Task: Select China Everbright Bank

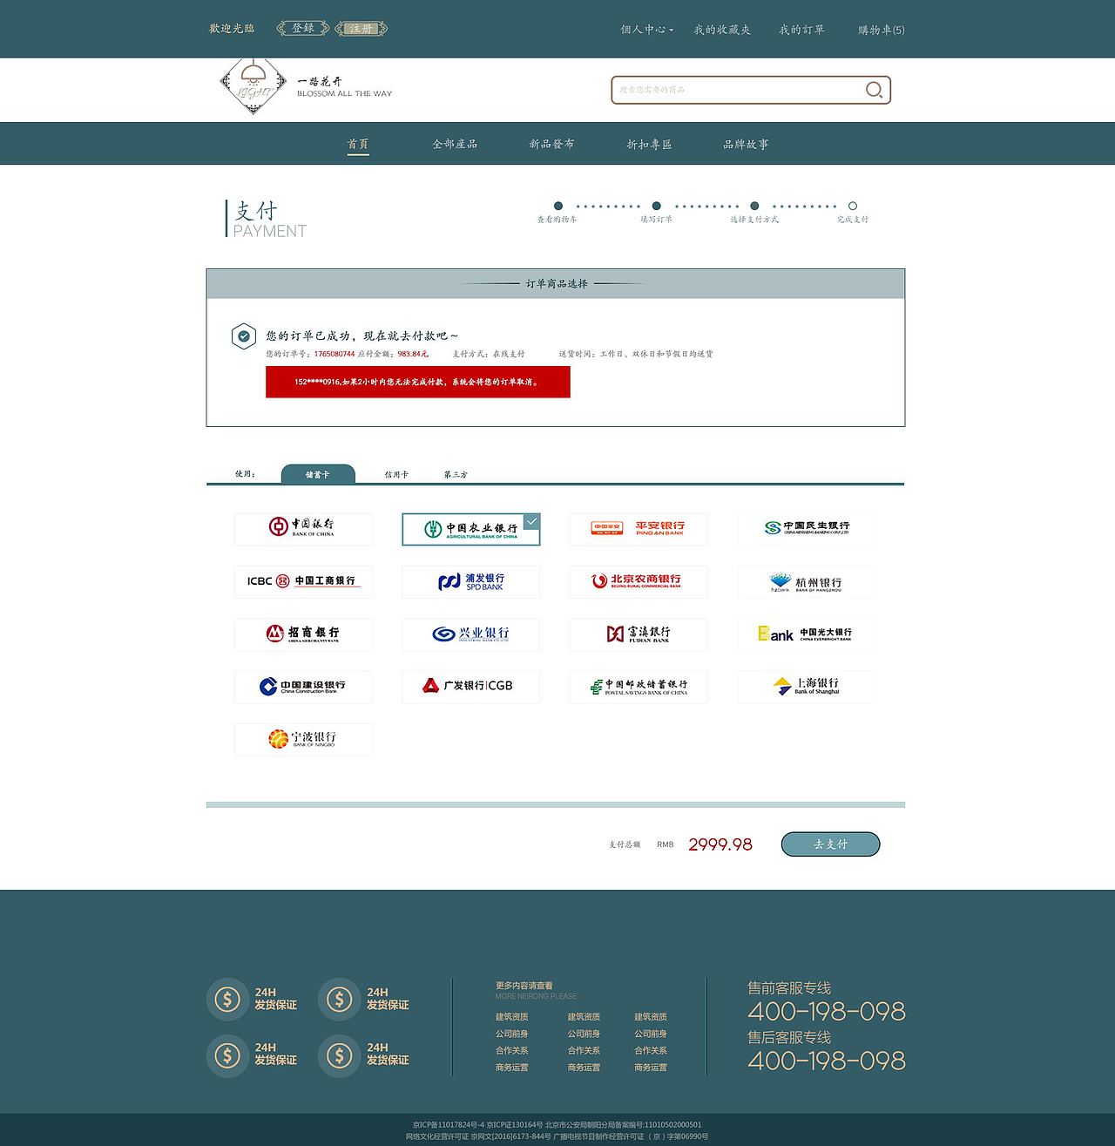Action: coord(807,634)
